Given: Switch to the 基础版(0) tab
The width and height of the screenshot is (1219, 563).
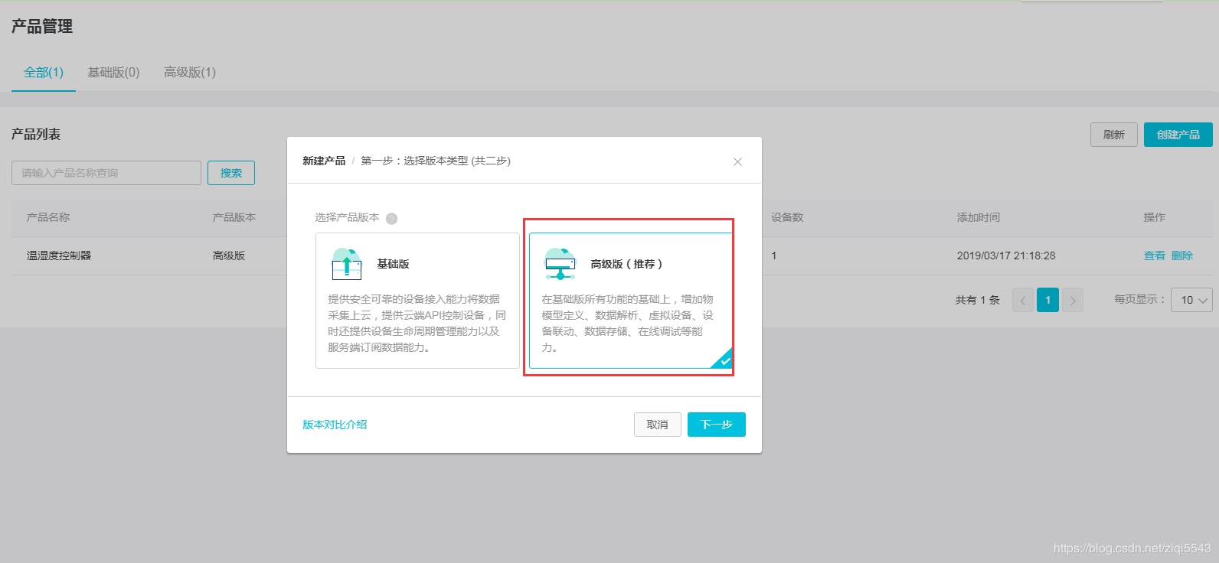Looking at the screenshot, I should 113,73.
